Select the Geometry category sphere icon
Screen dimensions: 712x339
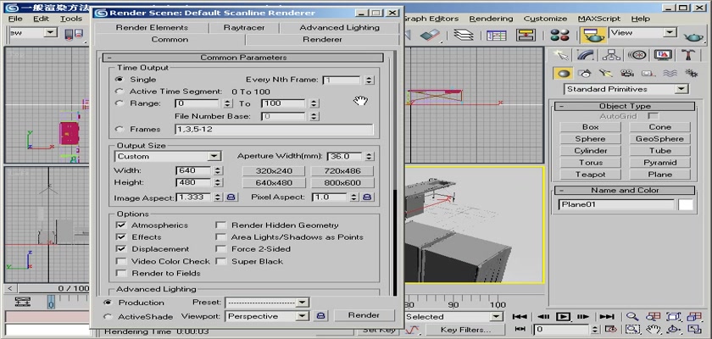(563, 74)
